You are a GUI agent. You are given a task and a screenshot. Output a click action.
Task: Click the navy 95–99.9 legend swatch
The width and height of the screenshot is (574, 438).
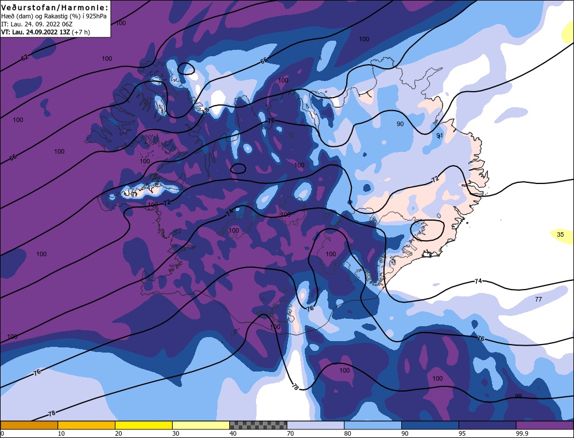coord(487,425)
